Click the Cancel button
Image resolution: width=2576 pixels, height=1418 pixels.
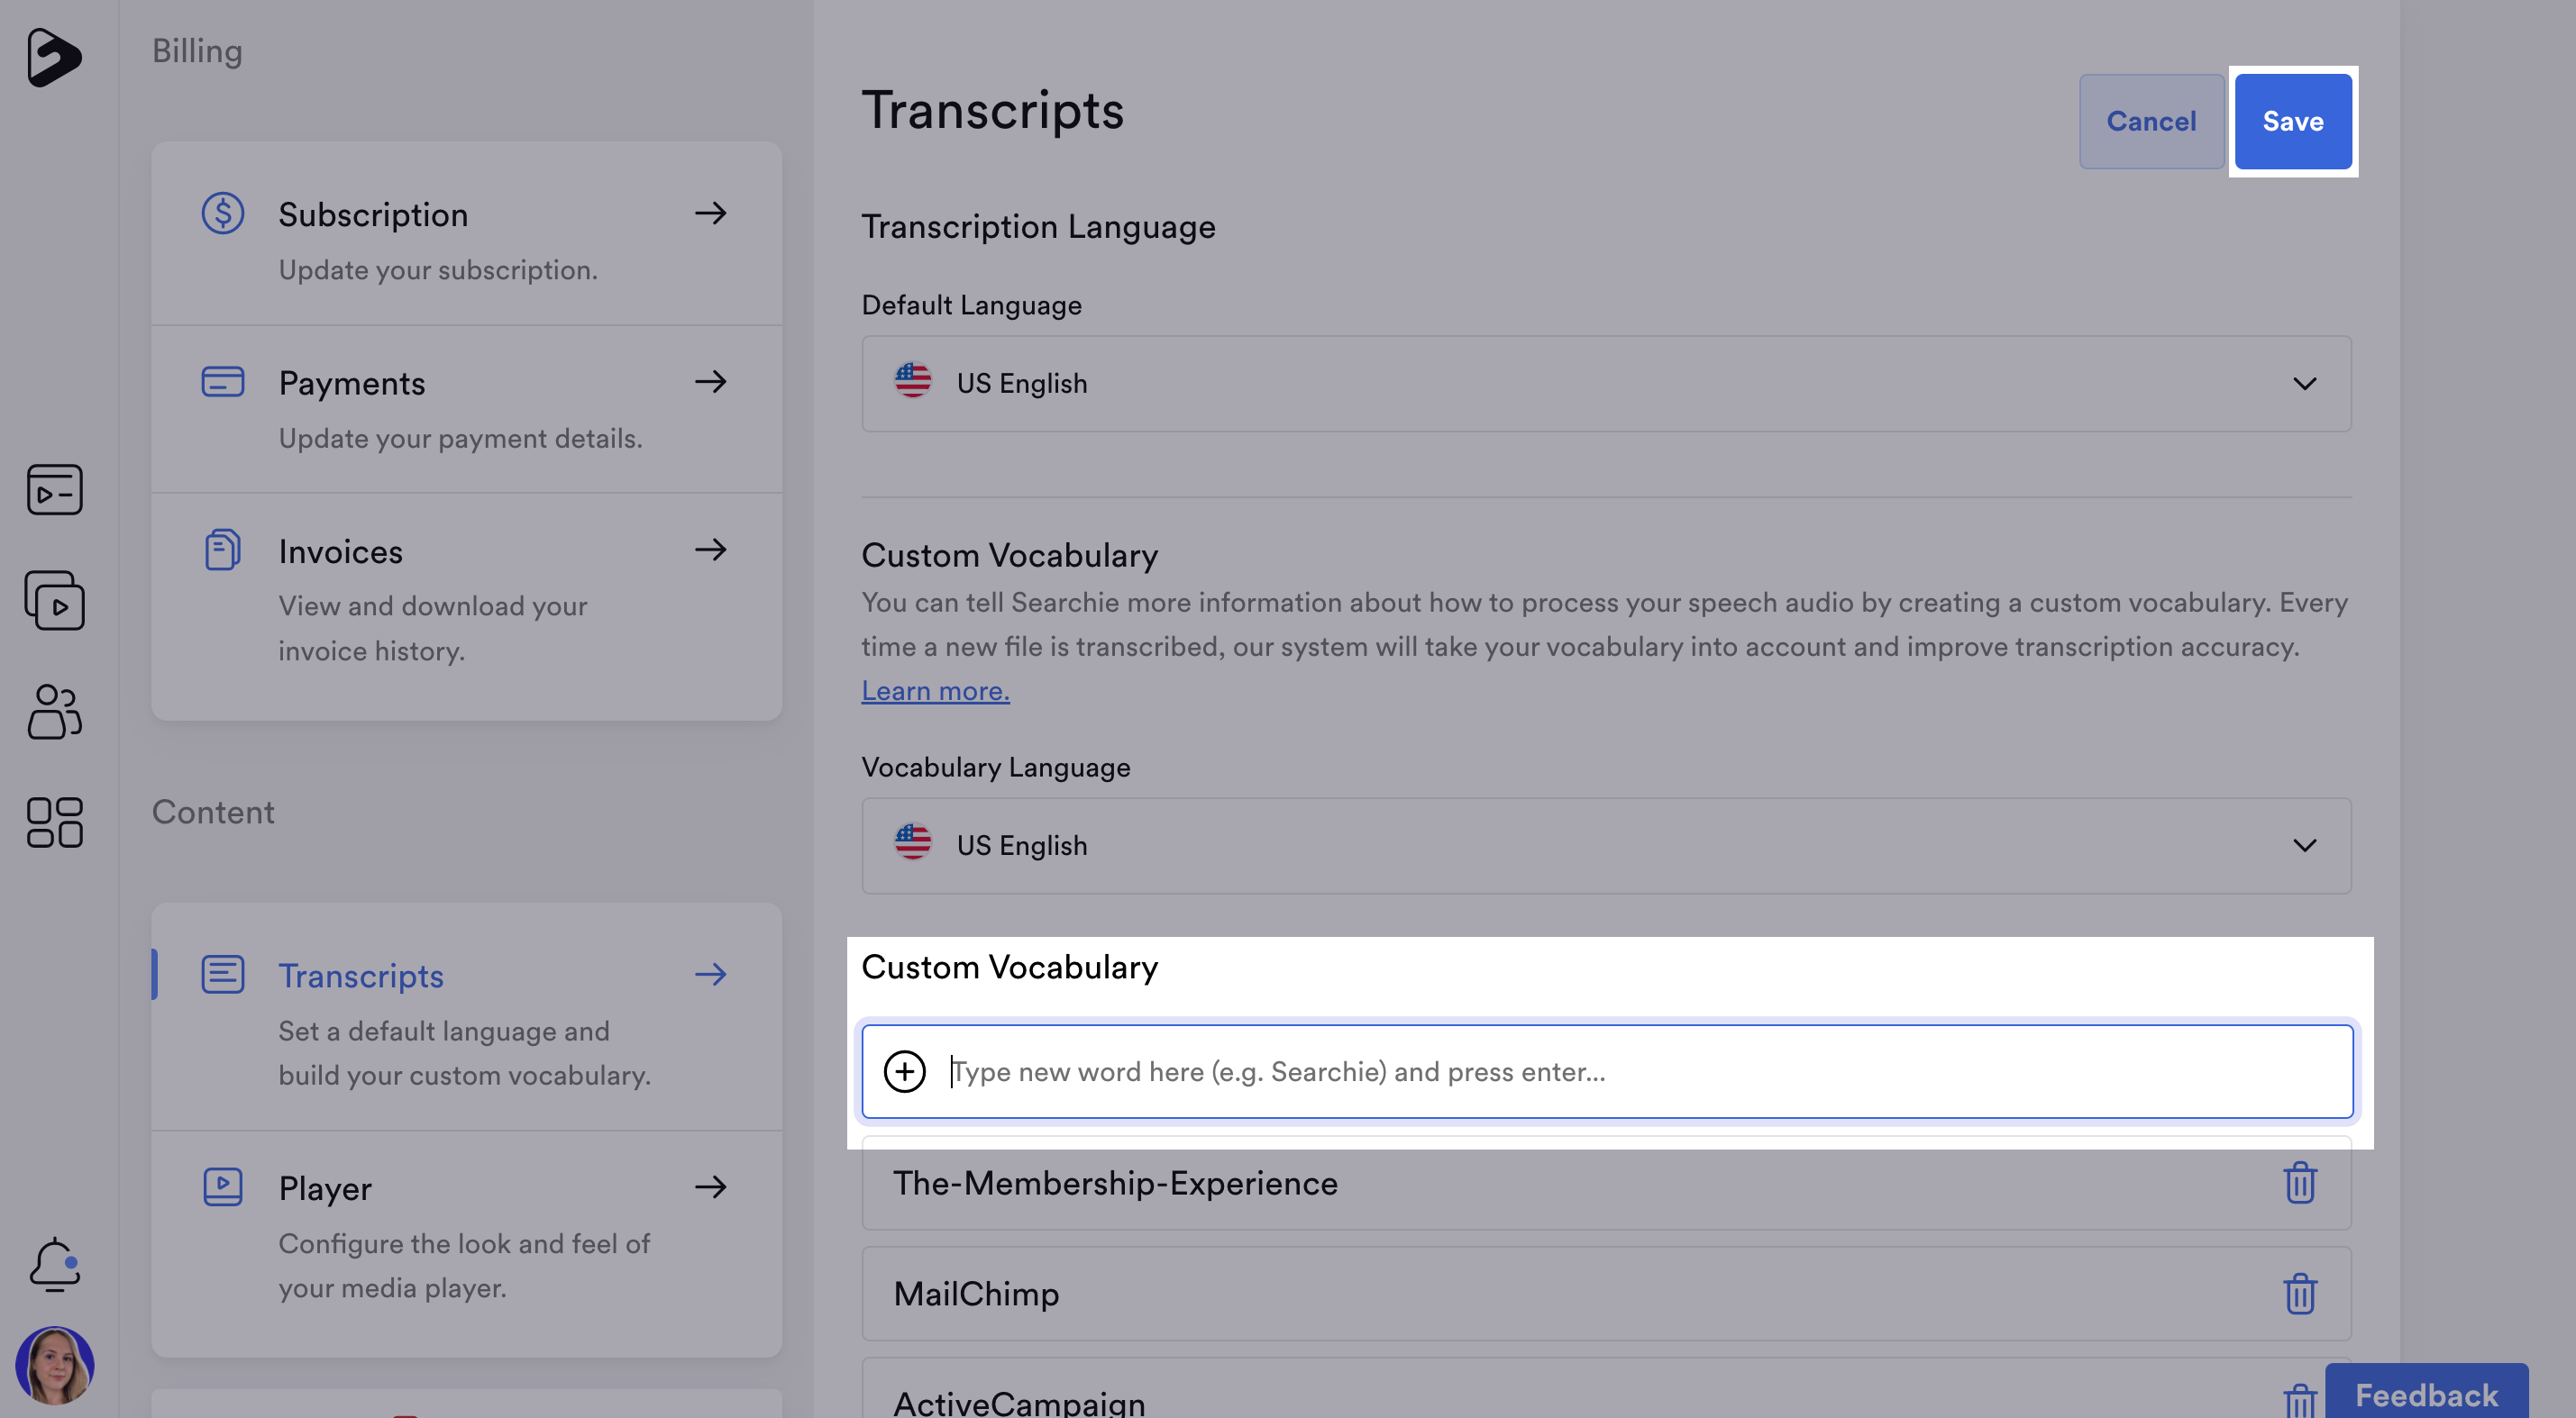pyautogui.click(x=2151, y=121)
